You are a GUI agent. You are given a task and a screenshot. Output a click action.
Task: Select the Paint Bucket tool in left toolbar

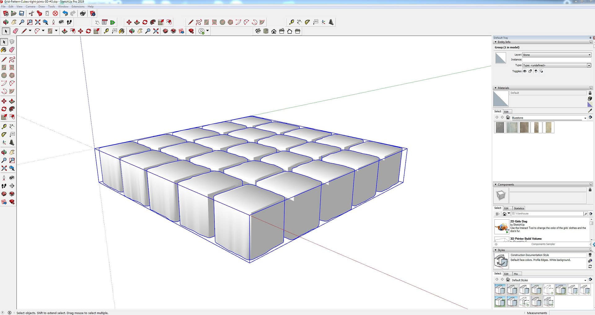point(4,50)
